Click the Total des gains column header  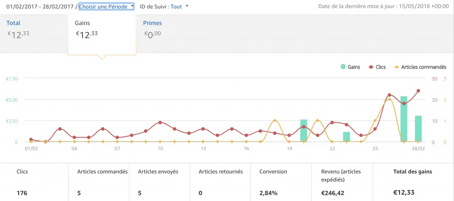pyautogui.click(x=413, y=171)
